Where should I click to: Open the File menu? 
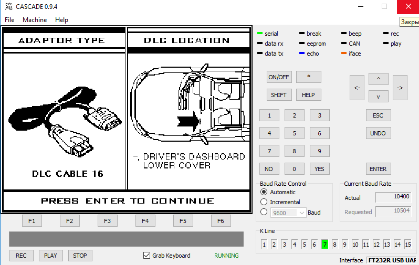tap(9, 20)
